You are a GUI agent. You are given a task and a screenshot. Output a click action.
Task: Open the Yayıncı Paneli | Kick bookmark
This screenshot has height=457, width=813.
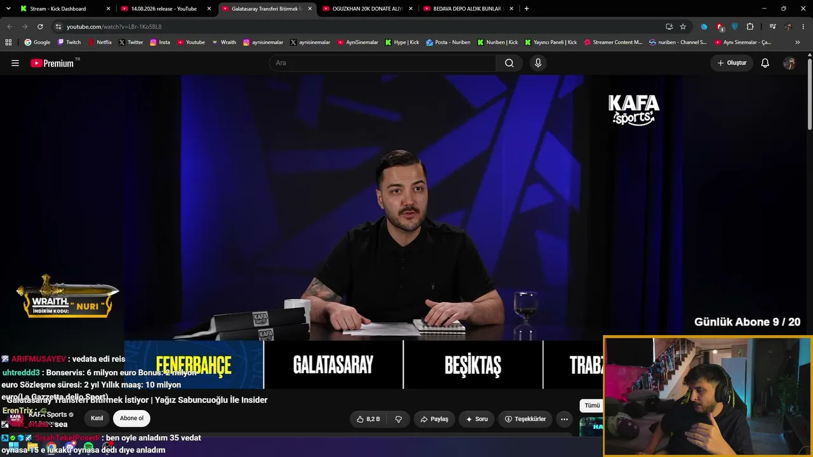551,43
